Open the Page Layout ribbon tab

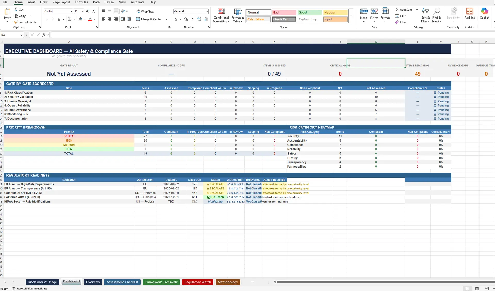click(x=61, y=2)
